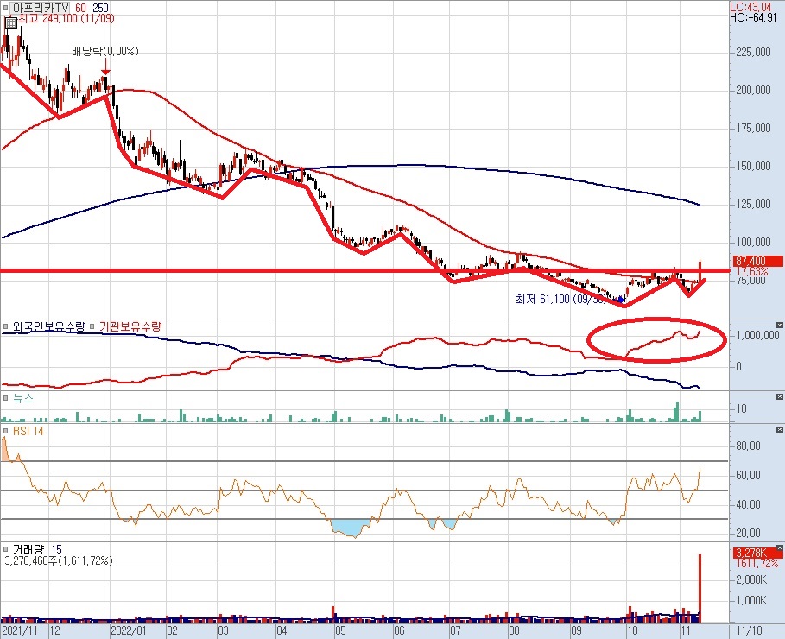This screenshot has height=639, width=785.
Task: Toggle the square box beside RSI 14
Action: tap(5, 431)
